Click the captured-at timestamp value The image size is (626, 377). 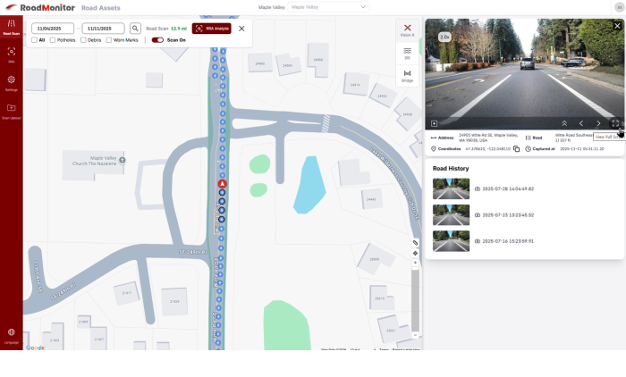pyautogui.click(x=581, y=149)
